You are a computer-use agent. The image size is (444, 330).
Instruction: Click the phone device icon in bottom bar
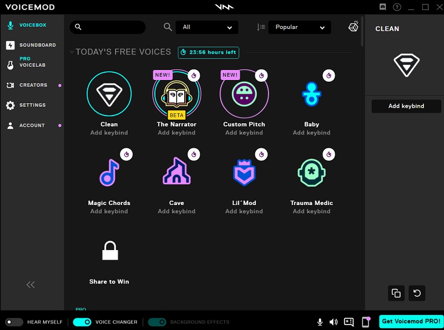tap(366, 322)
